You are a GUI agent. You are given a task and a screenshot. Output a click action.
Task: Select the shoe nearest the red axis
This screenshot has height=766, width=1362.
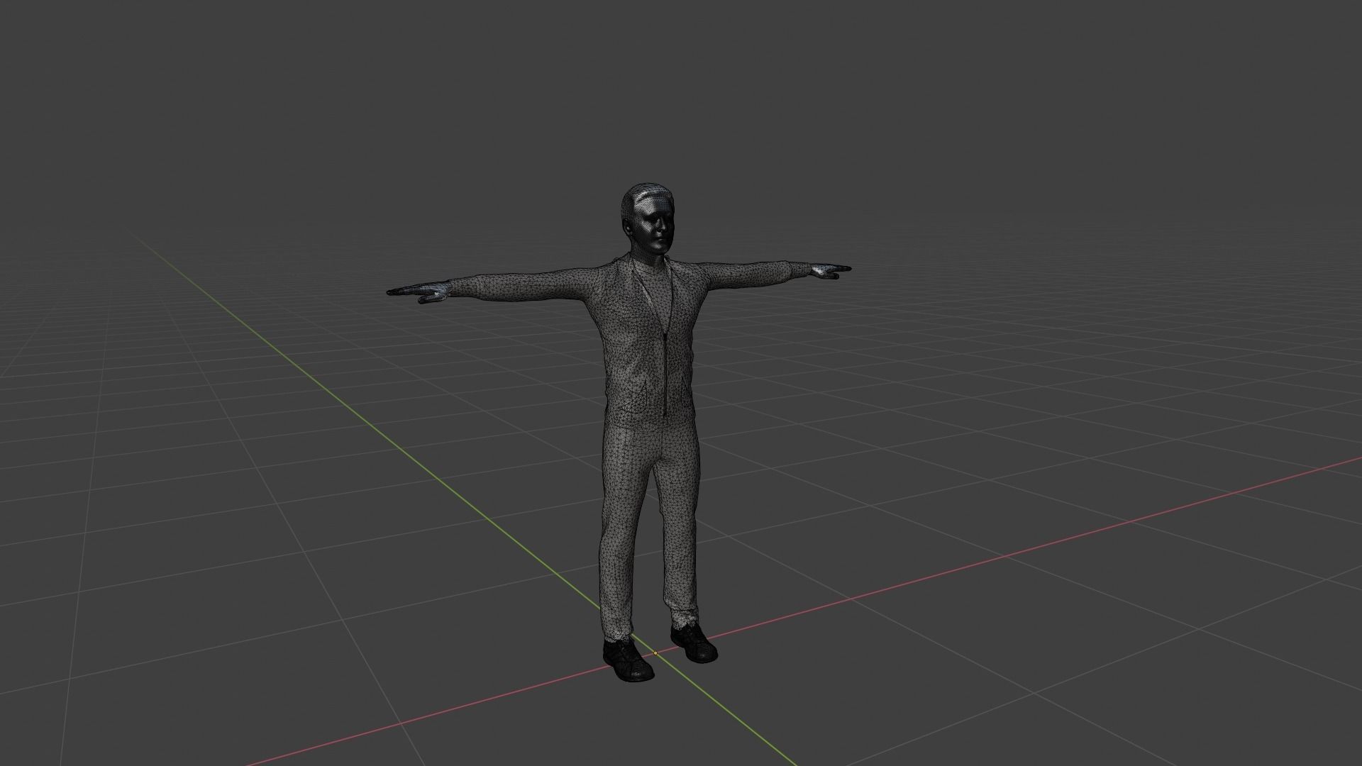point(694,643)
